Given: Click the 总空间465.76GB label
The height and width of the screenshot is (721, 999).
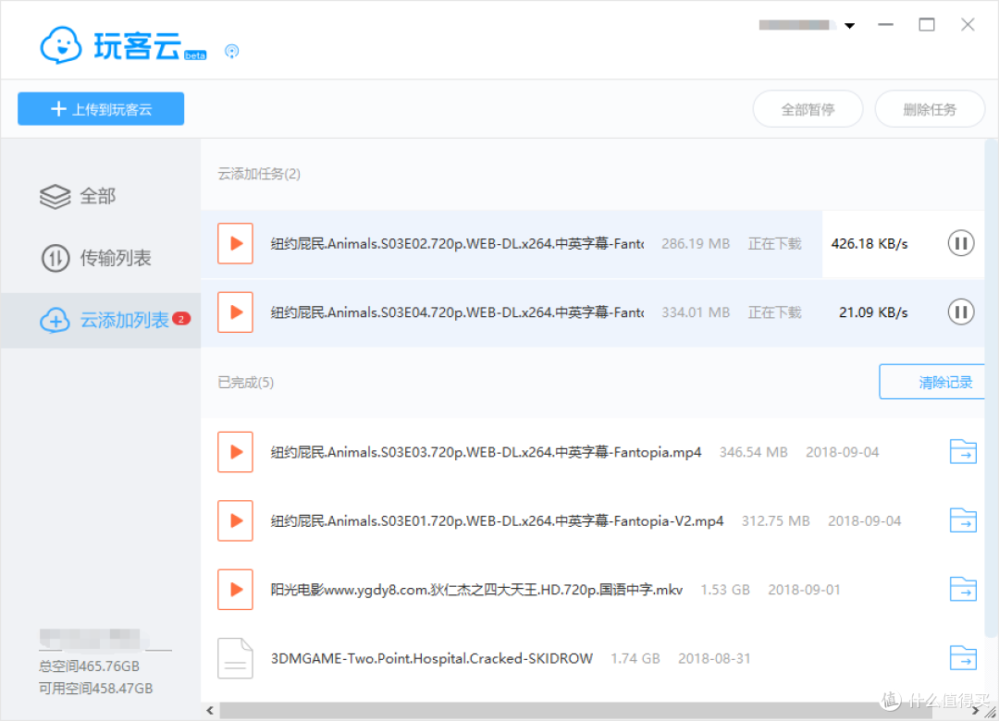Looking at the screenshot, I should click(x=89, y=666).
